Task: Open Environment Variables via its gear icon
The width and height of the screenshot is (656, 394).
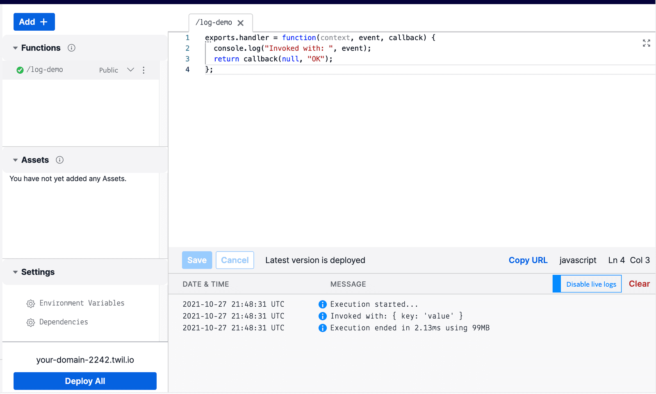Action: pyautogui.click(x=31, y=303)
